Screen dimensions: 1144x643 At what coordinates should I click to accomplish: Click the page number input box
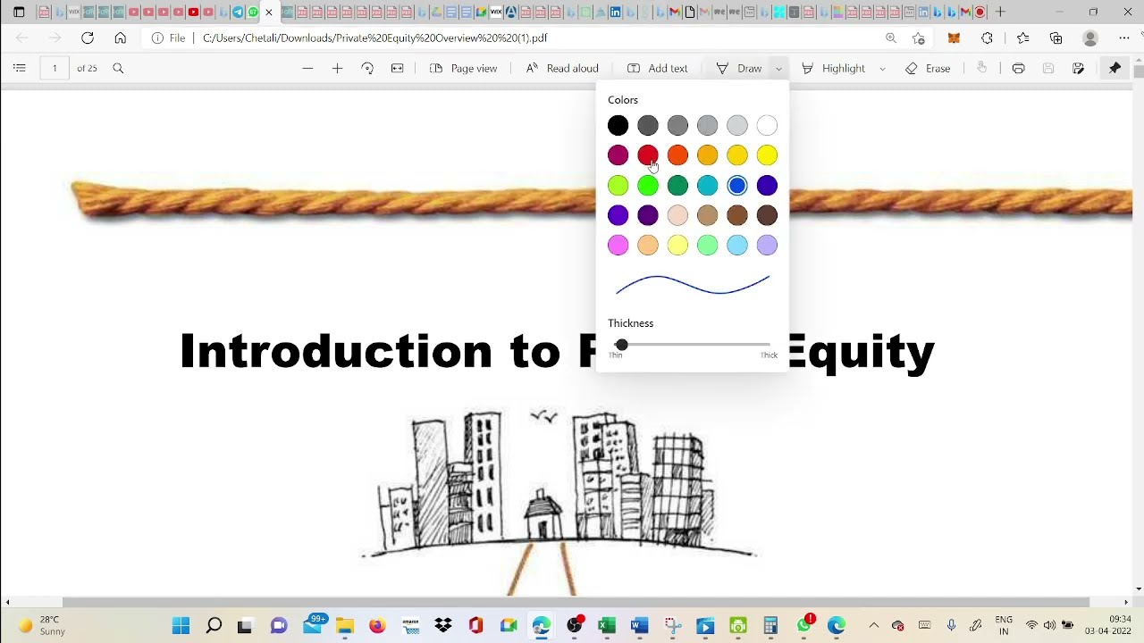tap(55, 68)
